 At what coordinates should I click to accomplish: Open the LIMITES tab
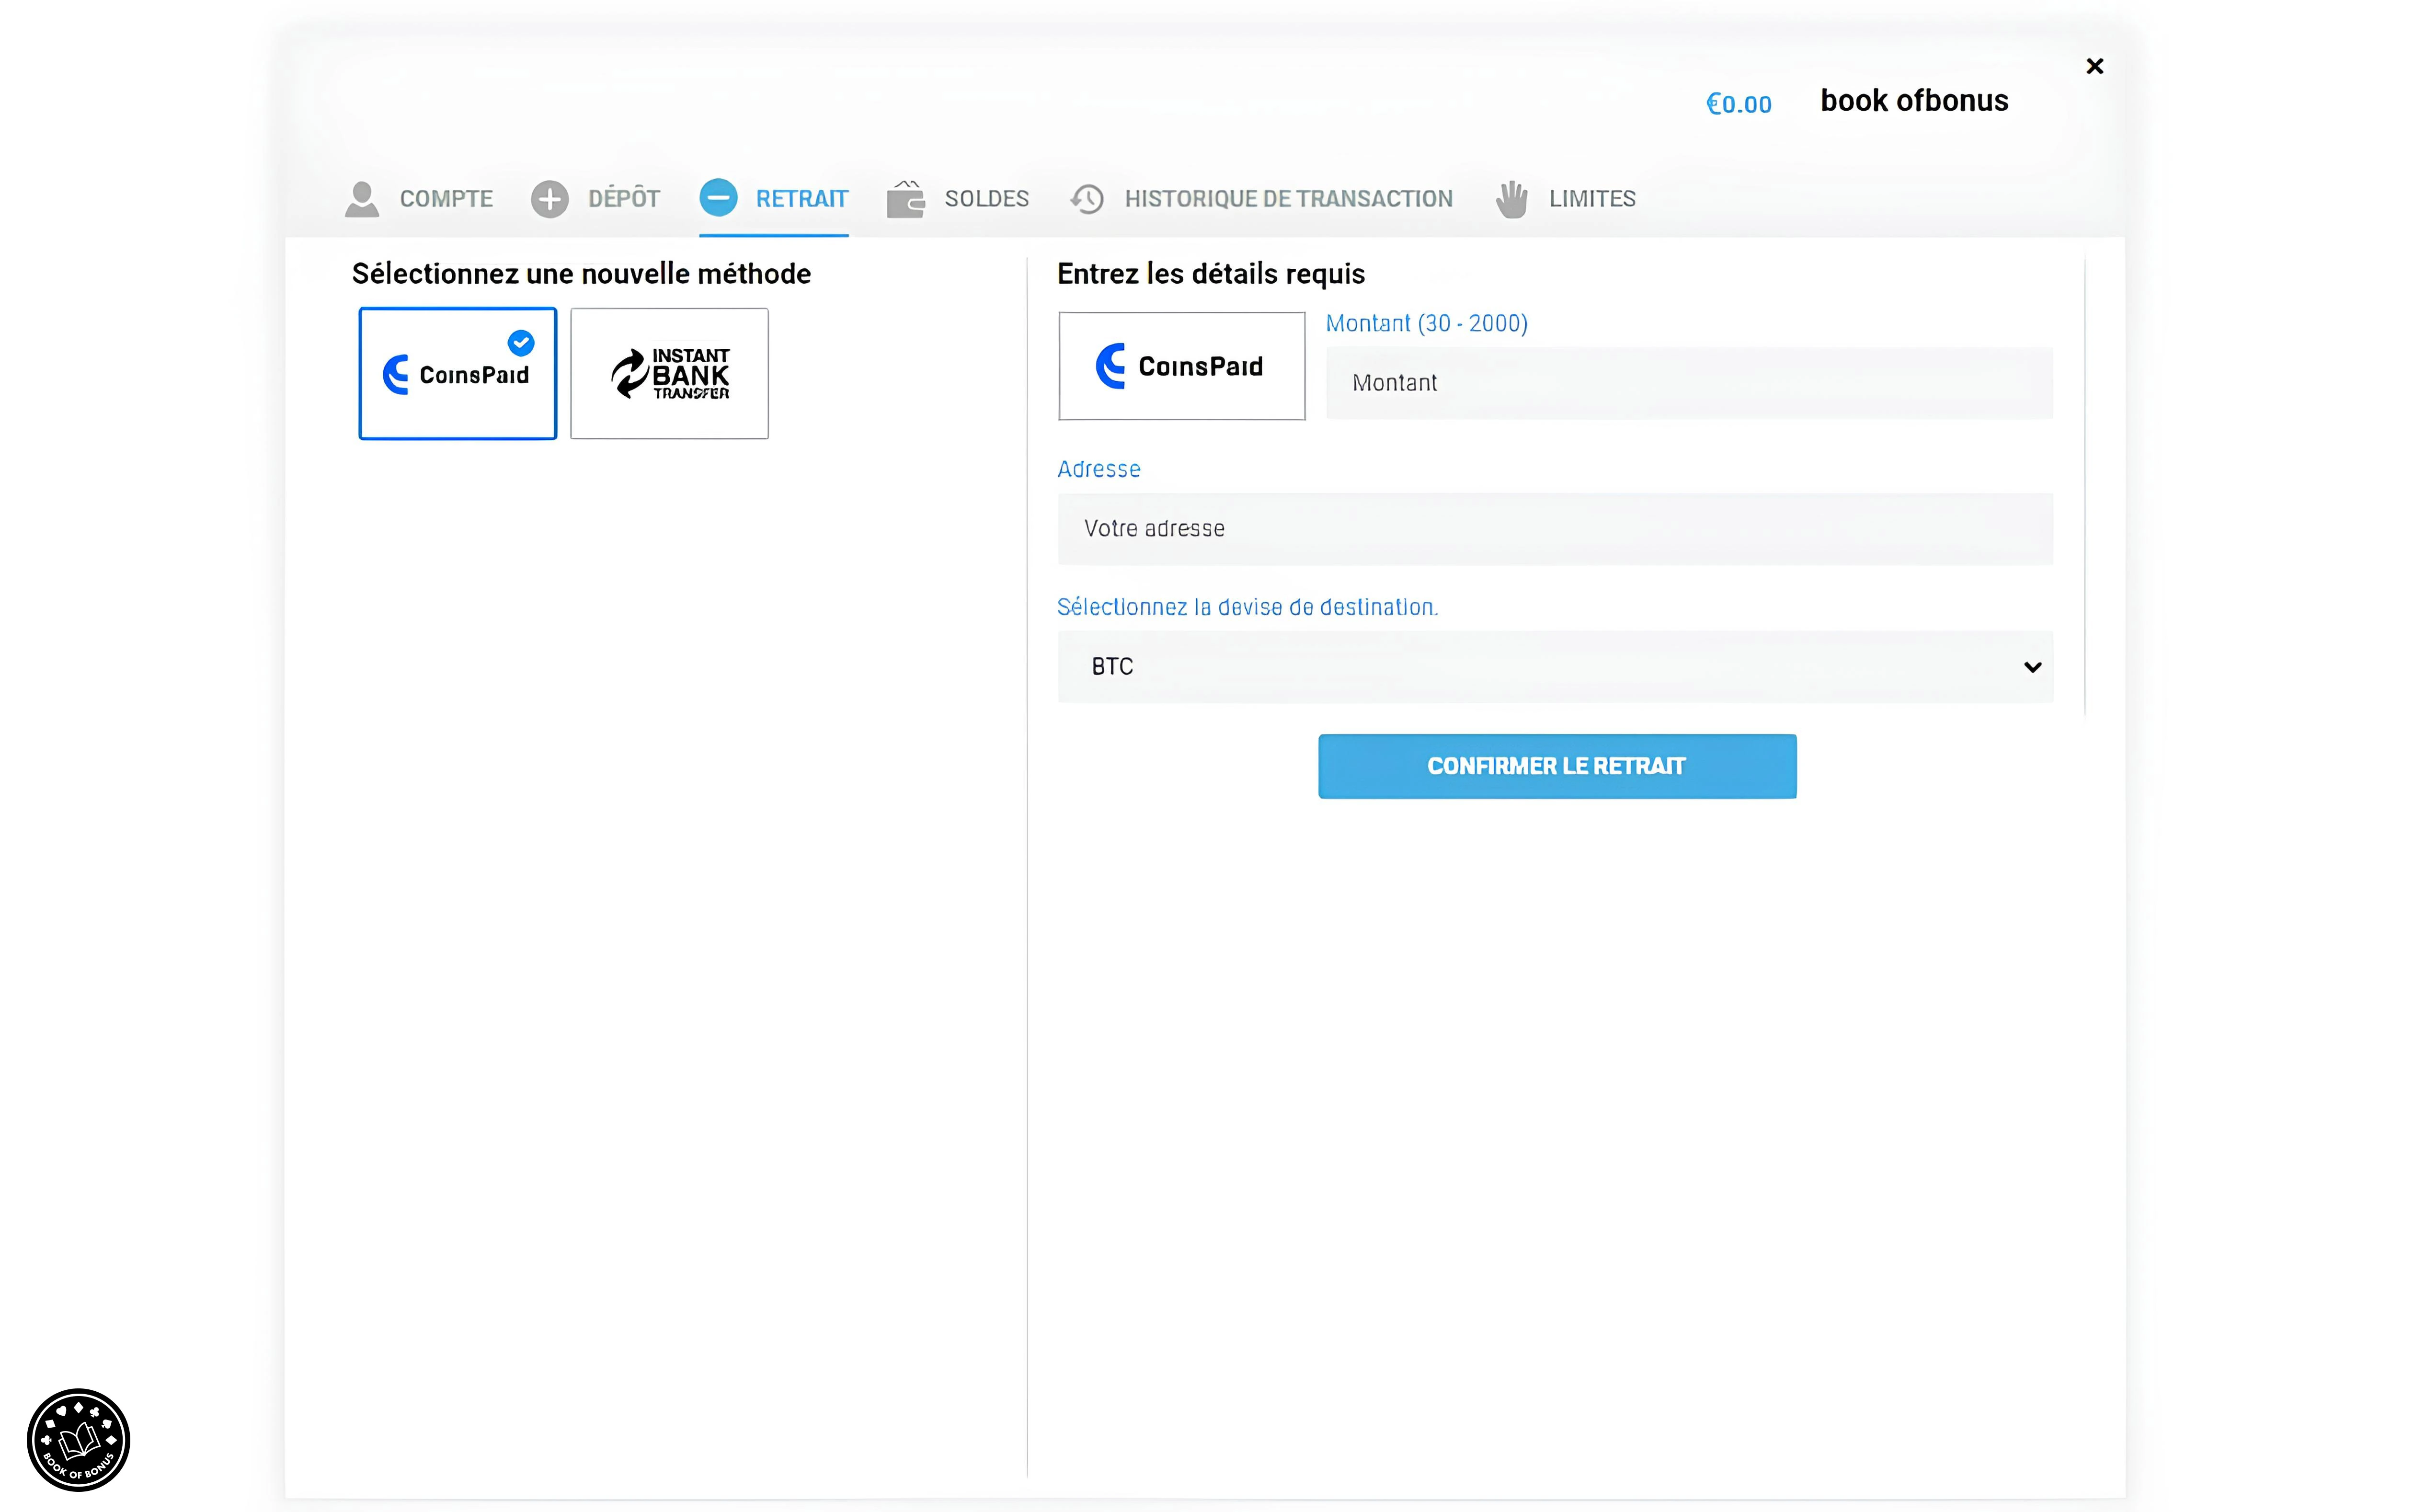1566,199
